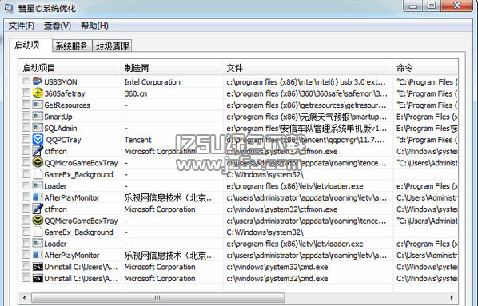Viewport: 478px width, 306px height.
Task: Tick the QQPCTray checkbox
Action: tap(26, 139)
